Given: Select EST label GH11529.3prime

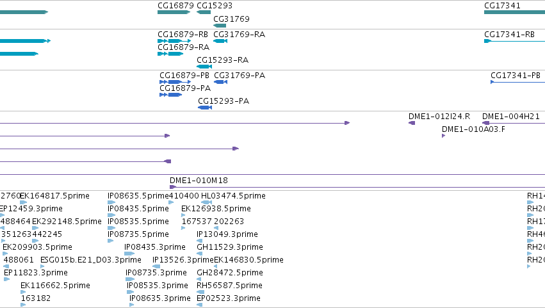Looking at the screenshot, I should (230, 247).
